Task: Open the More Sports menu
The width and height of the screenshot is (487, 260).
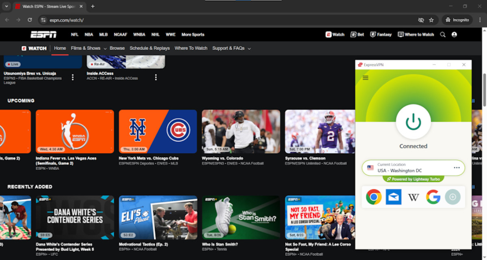Action: [193, 35]
